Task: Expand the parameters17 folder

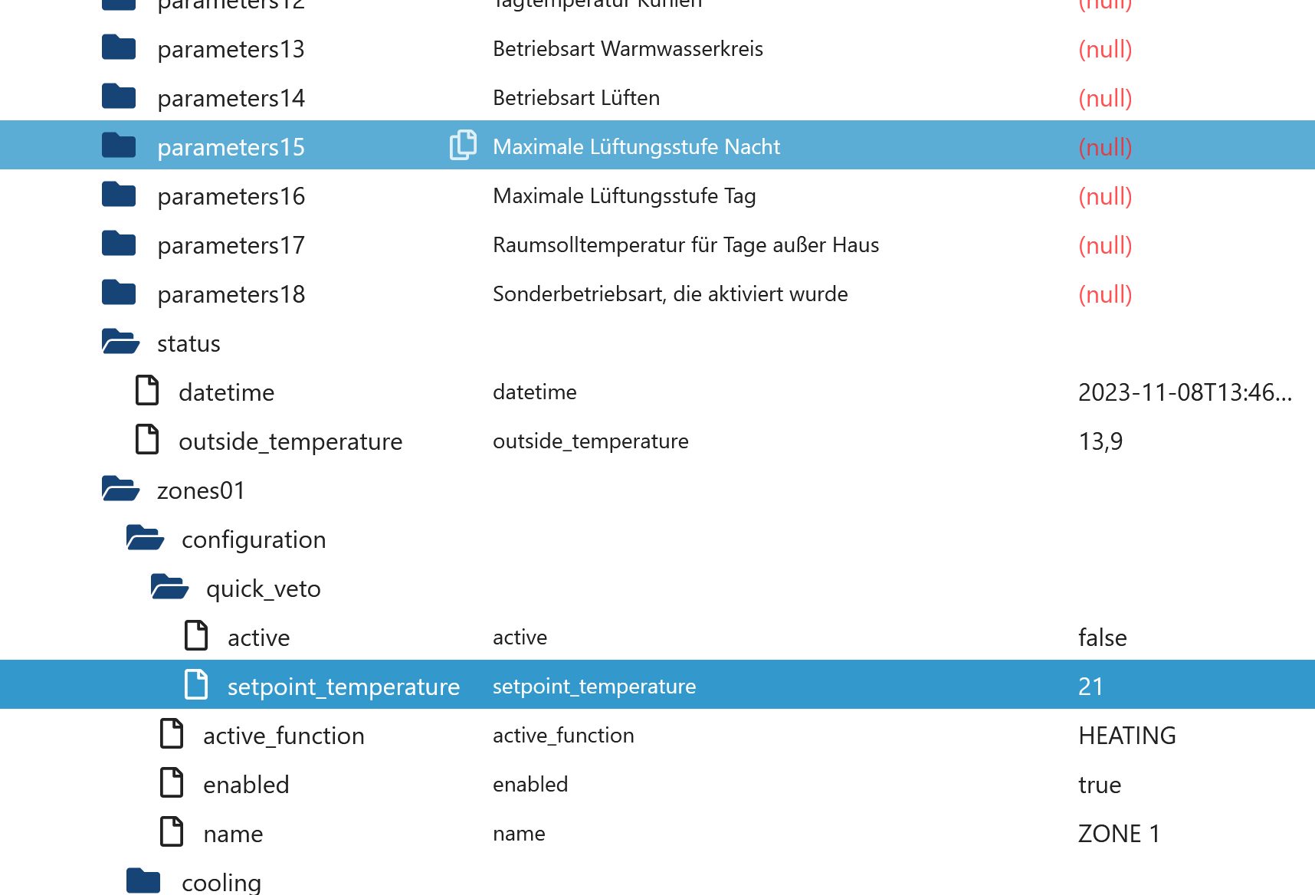Action: point(119,244)
